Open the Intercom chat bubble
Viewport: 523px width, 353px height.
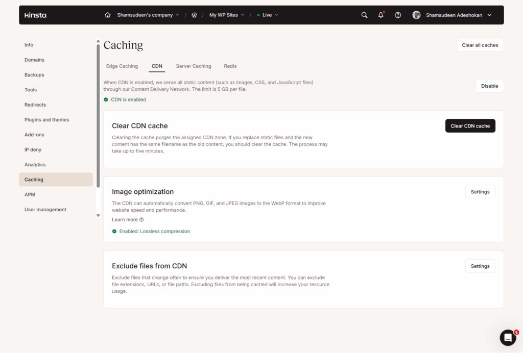tap(508, 338)
